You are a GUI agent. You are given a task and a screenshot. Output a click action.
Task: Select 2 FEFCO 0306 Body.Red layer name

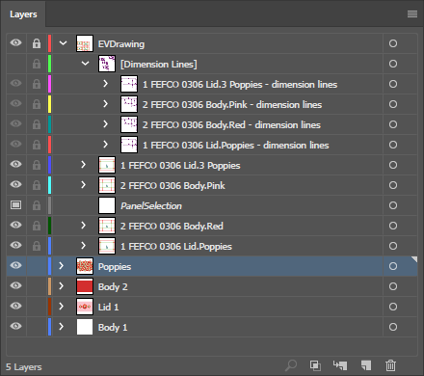pyautogui.click(x=172, y=226)
